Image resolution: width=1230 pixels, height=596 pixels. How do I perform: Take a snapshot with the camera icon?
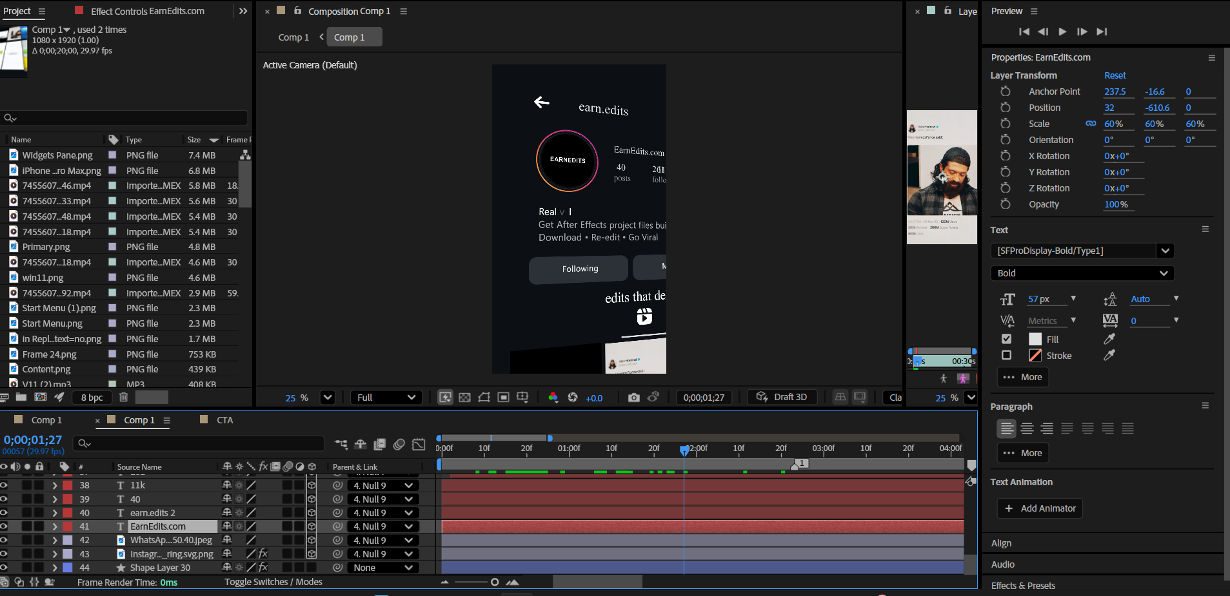click(x=633, y=398)
